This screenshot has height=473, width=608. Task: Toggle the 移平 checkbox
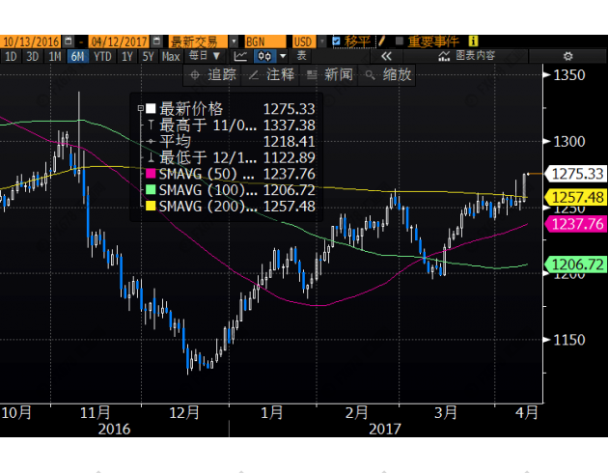point(337,42)
